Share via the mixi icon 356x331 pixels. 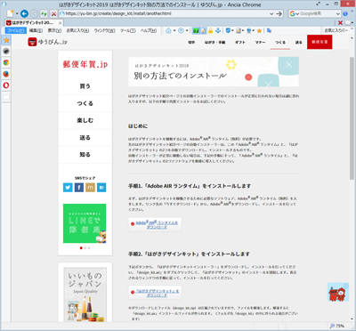pyautogui.click(x=90, y=188)
